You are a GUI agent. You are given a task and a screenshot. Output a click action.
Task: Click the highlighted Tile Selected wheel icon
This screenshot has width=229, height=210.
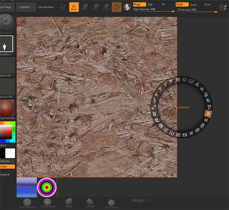[x=208, y=114]
